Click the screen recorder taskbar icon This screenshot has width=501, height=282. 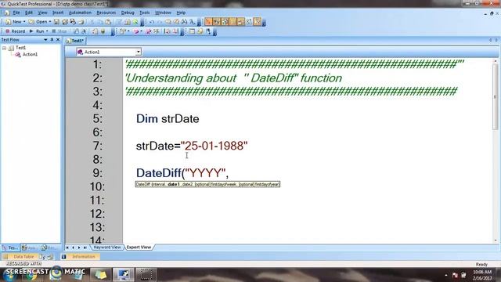tap(146, 274)
